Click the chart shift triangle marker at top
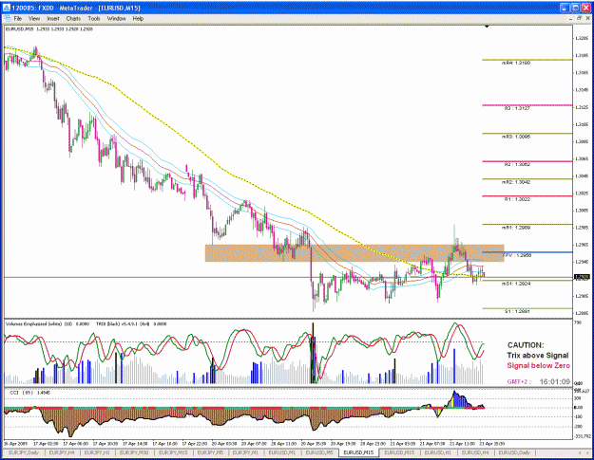Viewport: 594px width, 460px height. point(487,27)
